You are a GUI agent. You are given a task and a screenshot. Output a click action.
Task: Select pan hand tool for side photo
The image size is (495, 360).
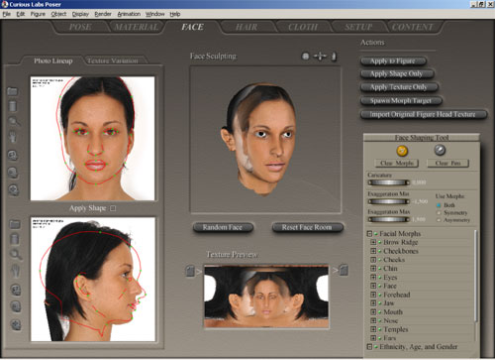pyautogui.click(x=15, y=271)
